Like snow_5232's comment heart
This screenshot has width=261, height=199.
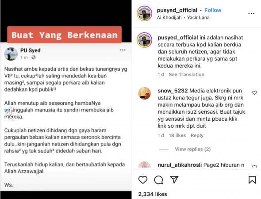254,93
